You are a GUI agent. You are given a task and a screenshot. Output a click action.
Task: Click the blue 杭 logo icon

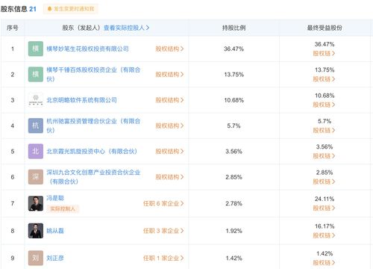(x=36, y=126)
